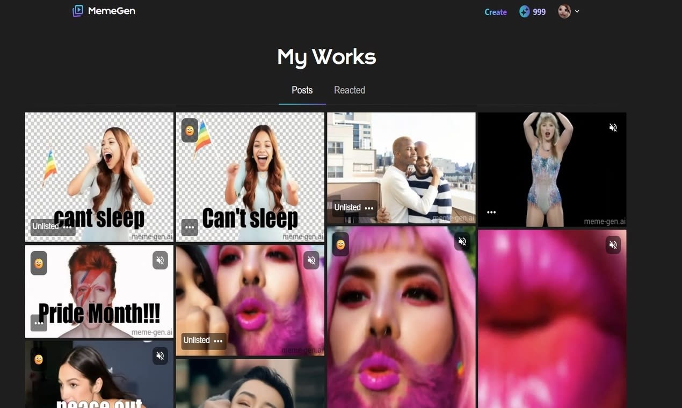Click the MemeGen logo icon
This screenshot has width=682, height=408.
point(78,11)
